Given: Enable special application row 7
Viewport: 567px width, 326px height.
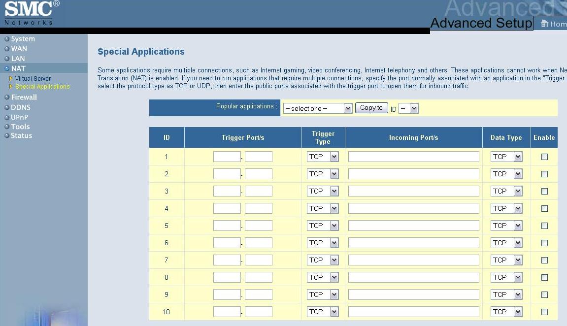Looking at the screenshot, I should [544, 260].
